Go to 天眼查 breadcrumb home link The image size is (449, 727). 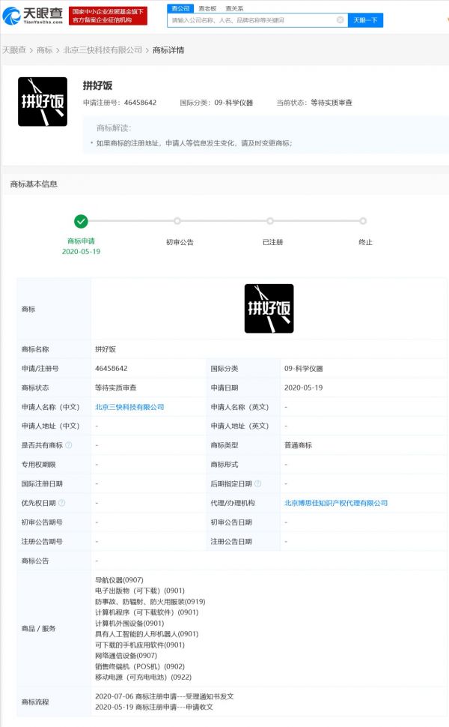[x=14, y=50]
